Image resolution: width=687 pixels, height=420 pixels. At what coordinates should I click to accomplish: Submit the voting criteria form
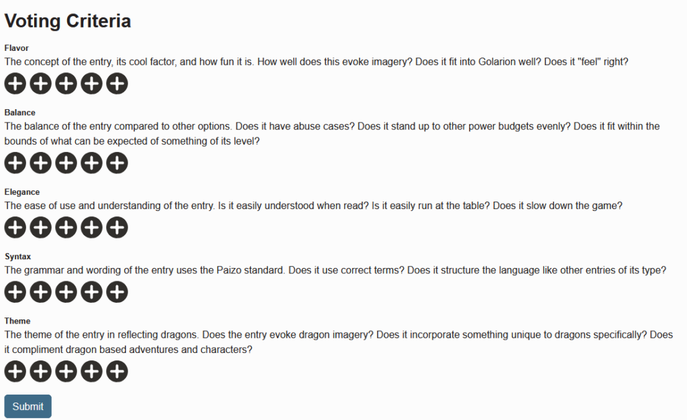[28, 407]
